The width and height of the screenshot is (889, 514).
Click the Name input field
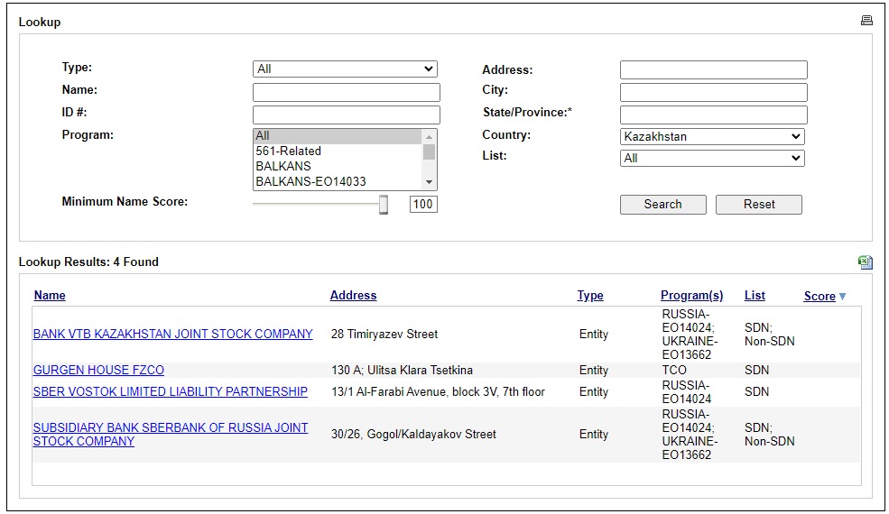pos(347,92)
